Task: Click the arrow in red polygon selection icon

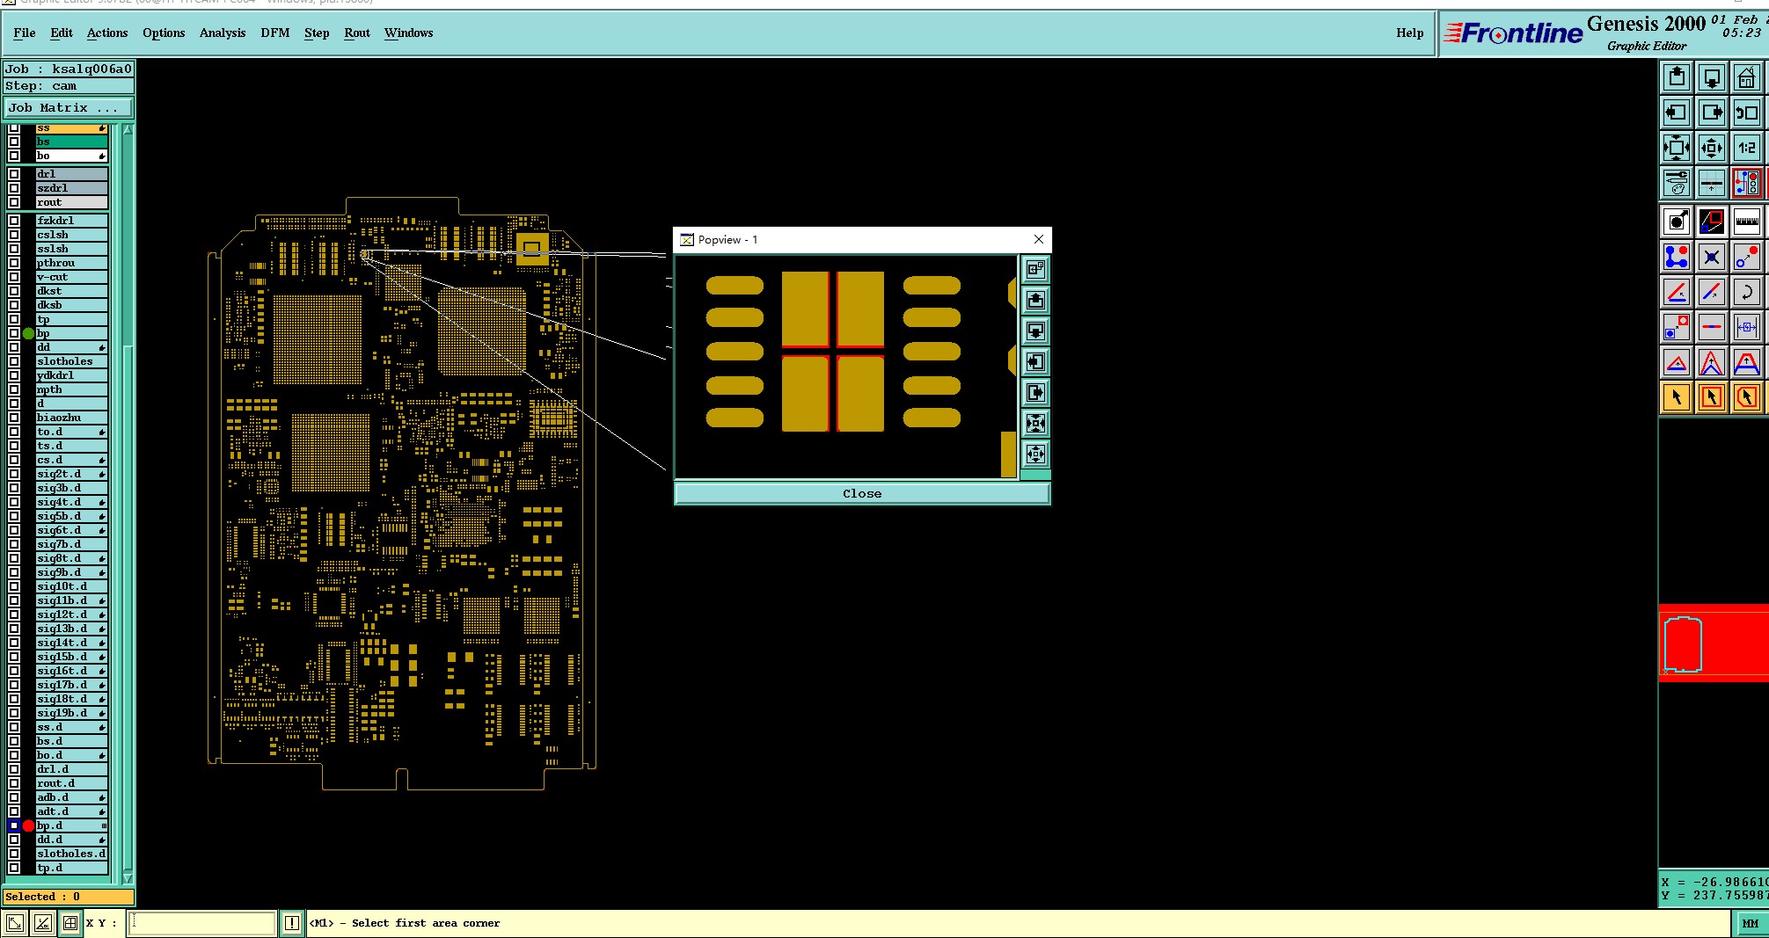Action: (x=1747, y=397)
